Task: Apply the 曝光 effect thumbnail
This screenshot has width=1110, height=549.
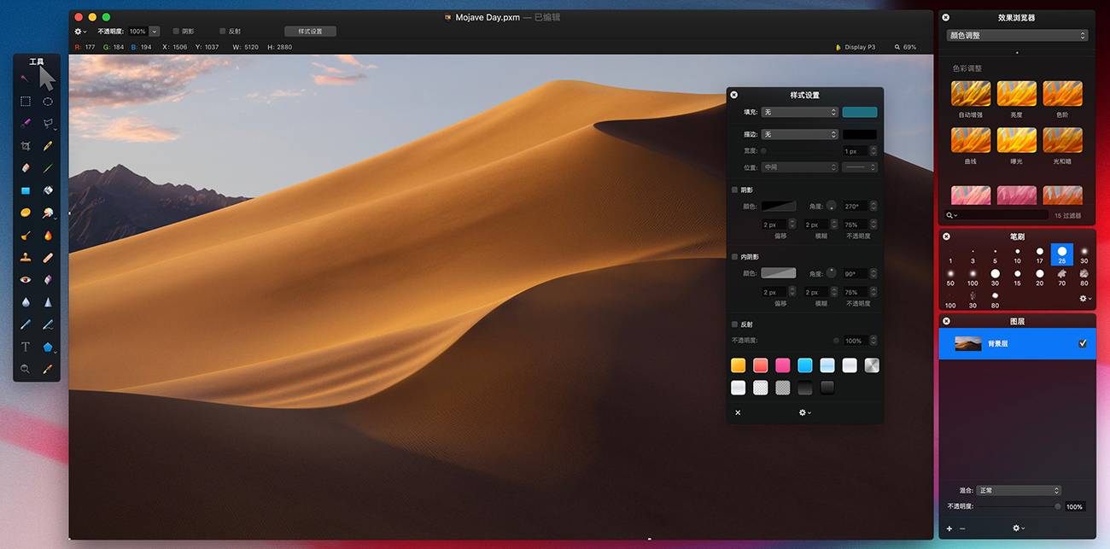Action: point(1016,140)
